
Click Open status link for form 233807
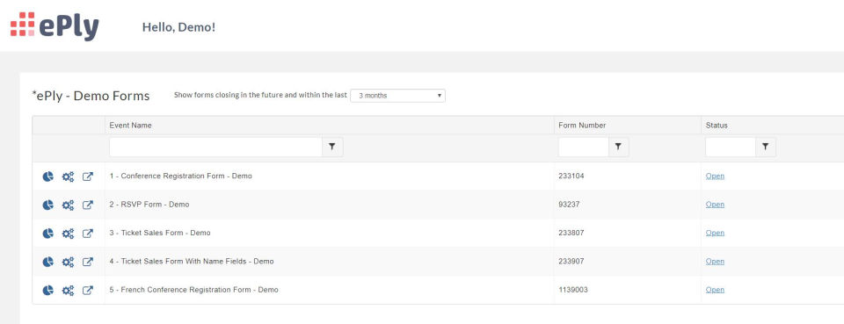pos(715,233)
